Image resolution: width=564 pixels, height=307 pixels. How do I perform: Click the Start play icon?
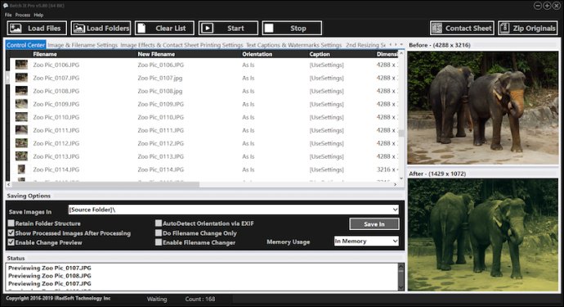[x=207, y=28]
